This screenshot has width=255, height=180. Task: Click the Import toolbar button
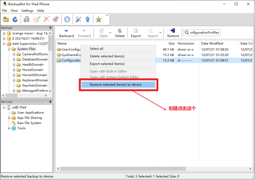click(x=153, y=33)
